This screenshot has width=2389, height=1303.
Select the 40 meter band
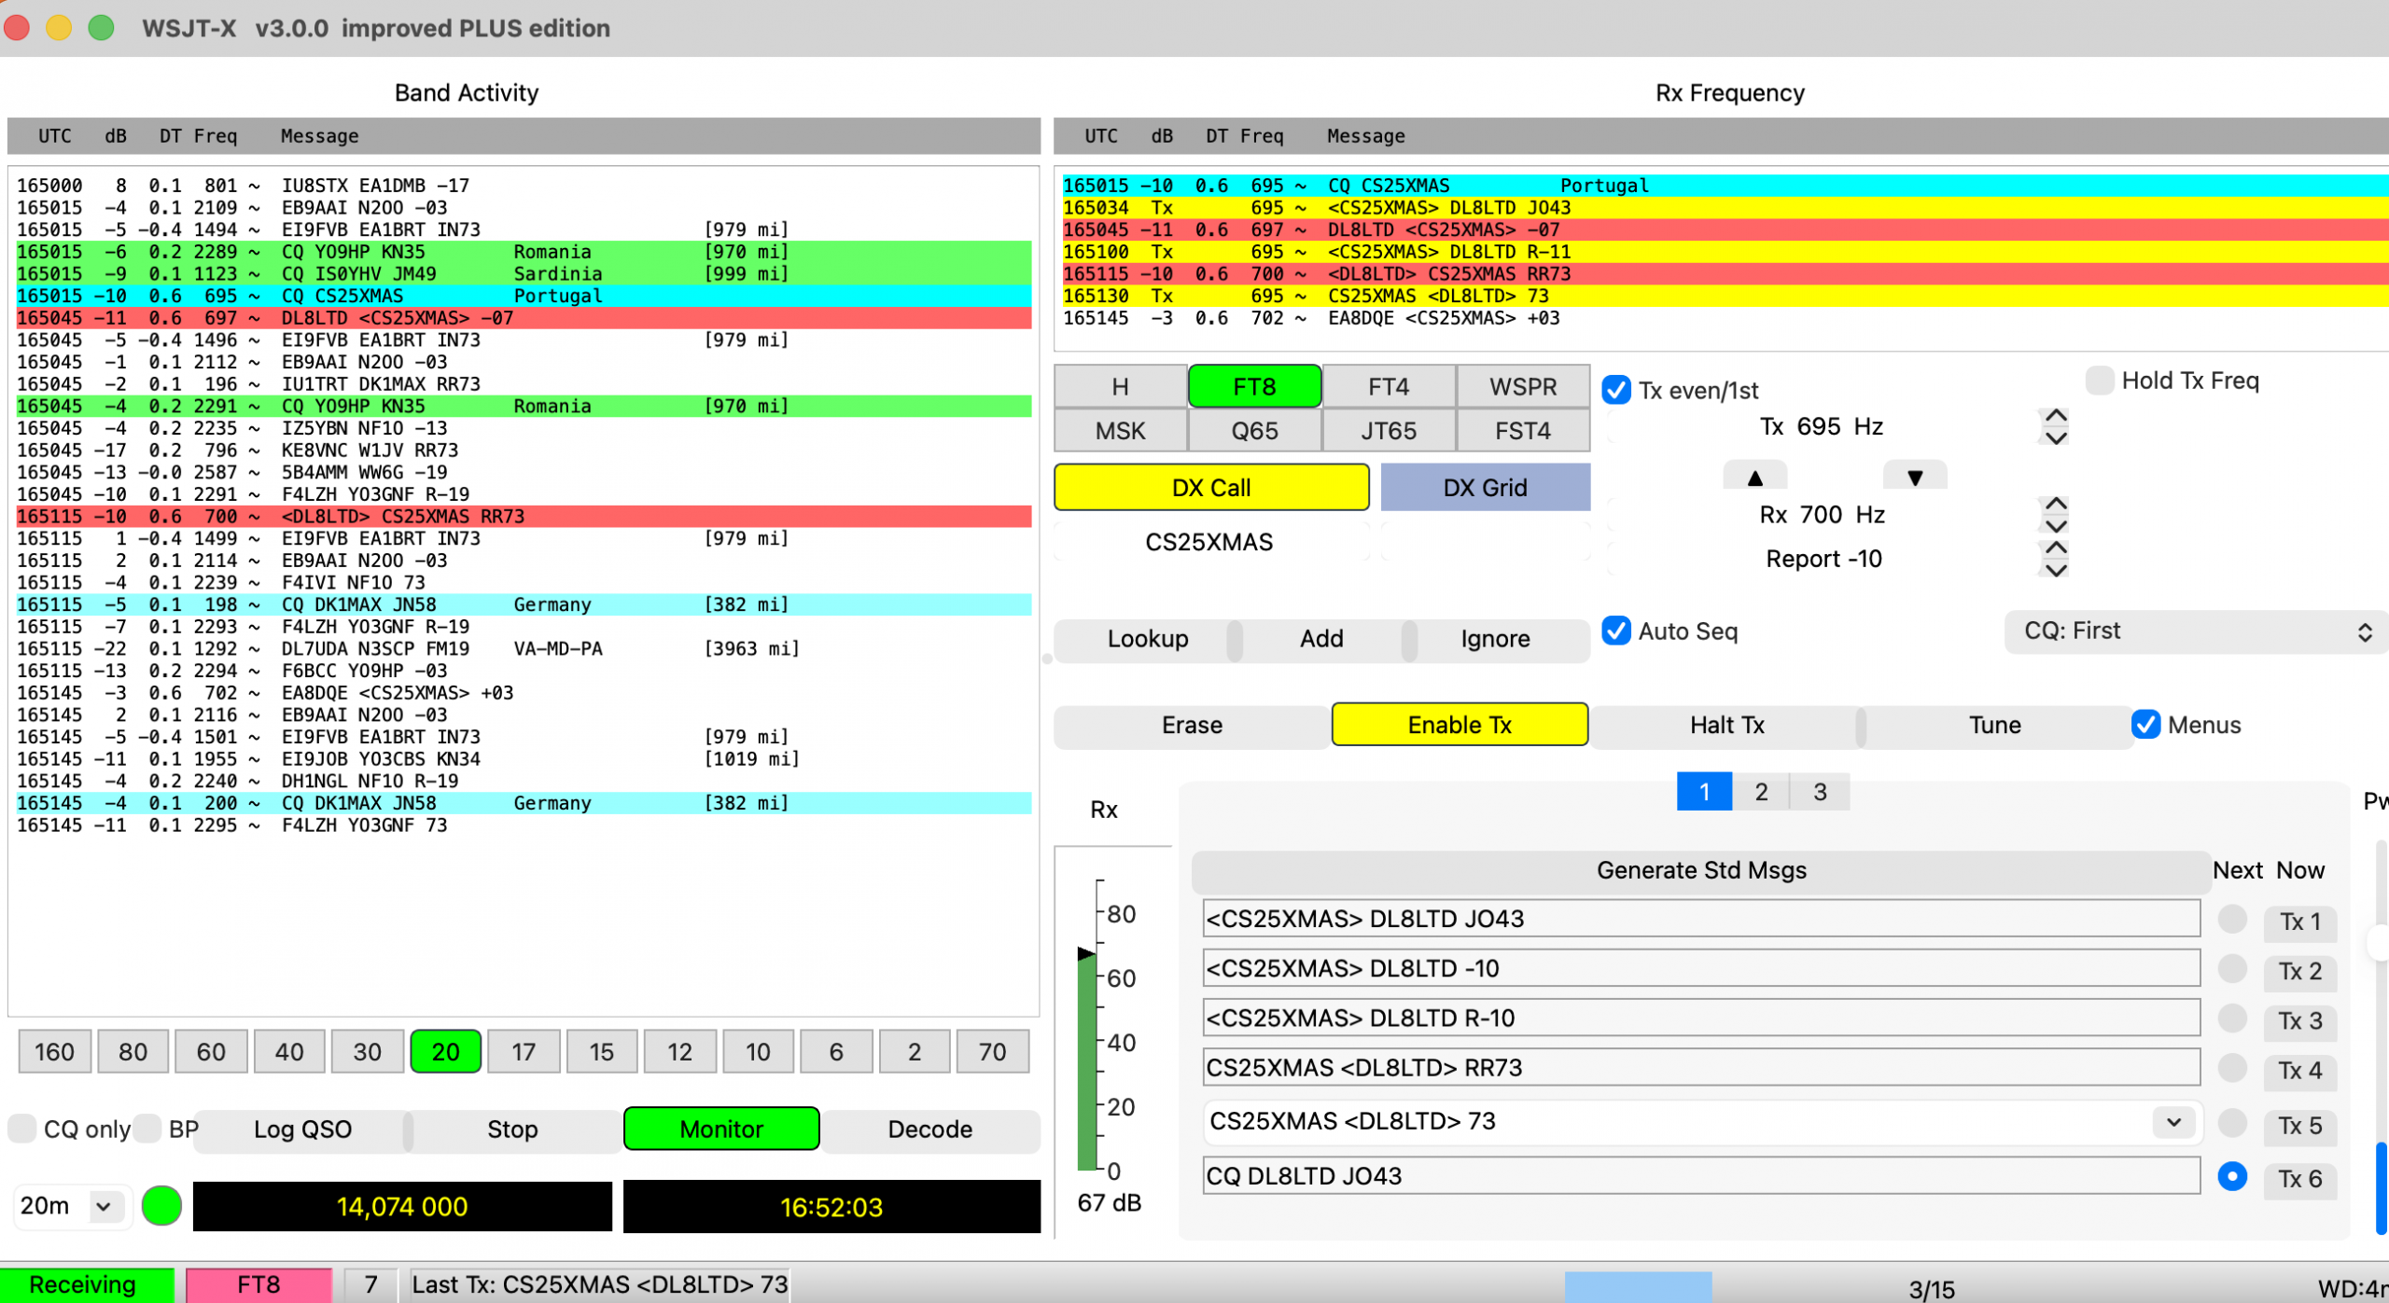[x=288, y=1051]
